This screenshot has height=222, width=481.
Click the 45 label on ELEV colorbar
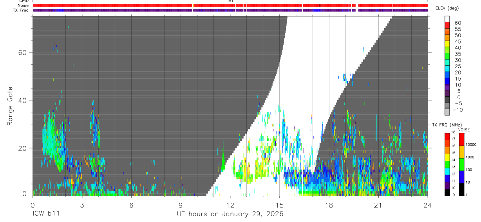click(457, 42)
